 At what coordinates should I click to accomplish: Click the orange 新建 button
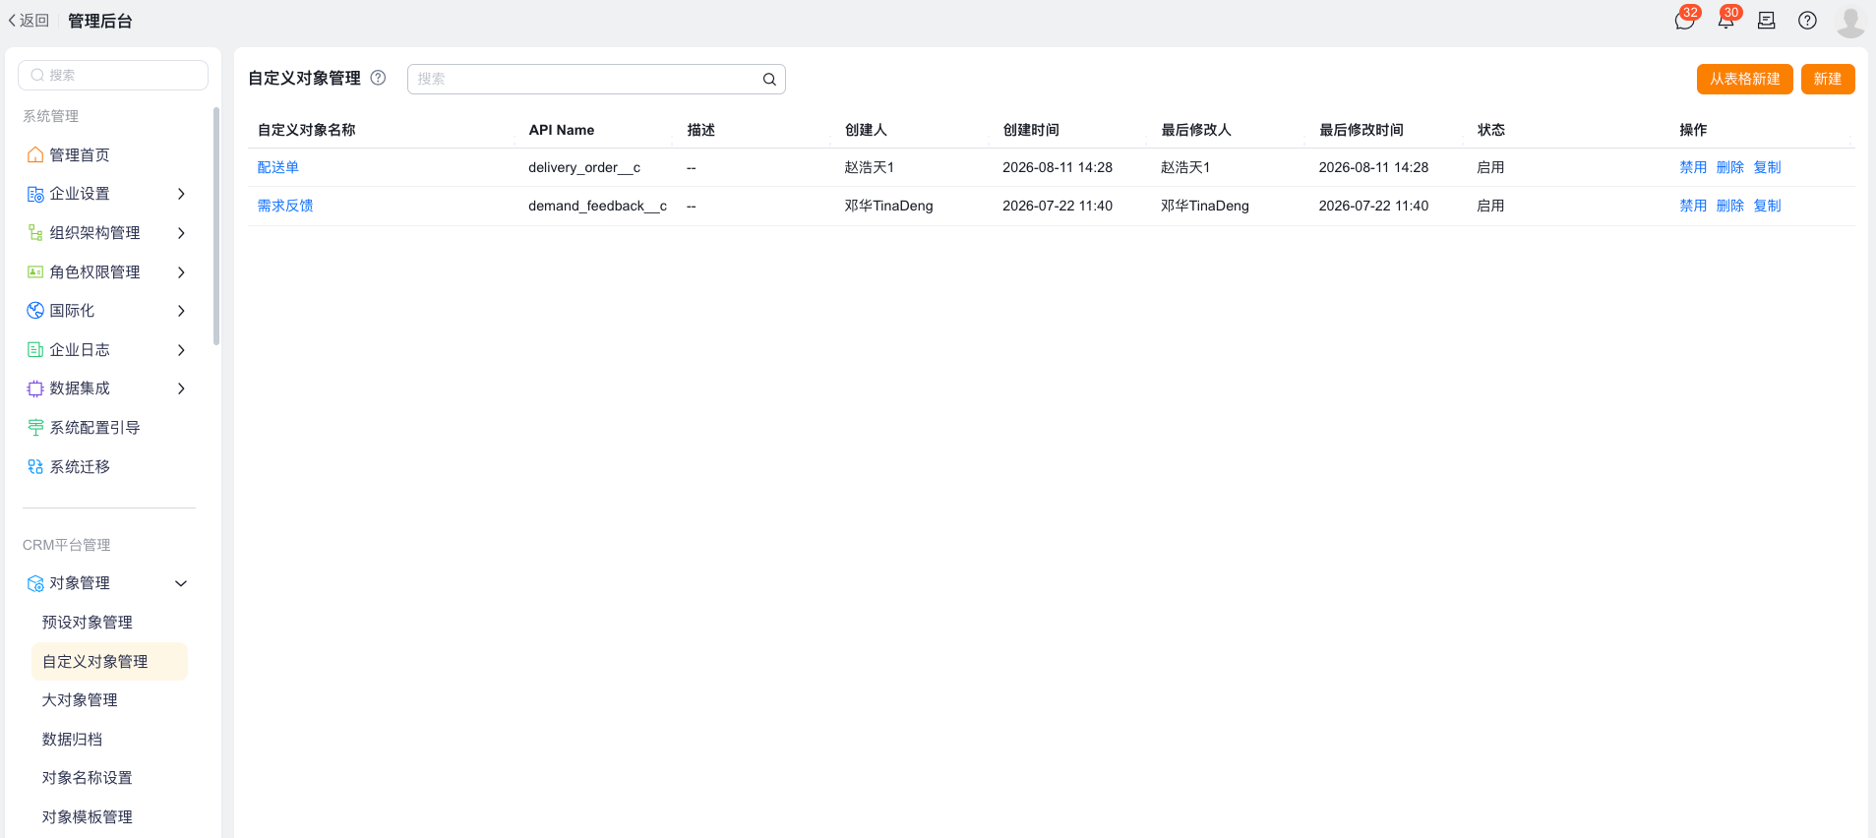pos(1828,79)
